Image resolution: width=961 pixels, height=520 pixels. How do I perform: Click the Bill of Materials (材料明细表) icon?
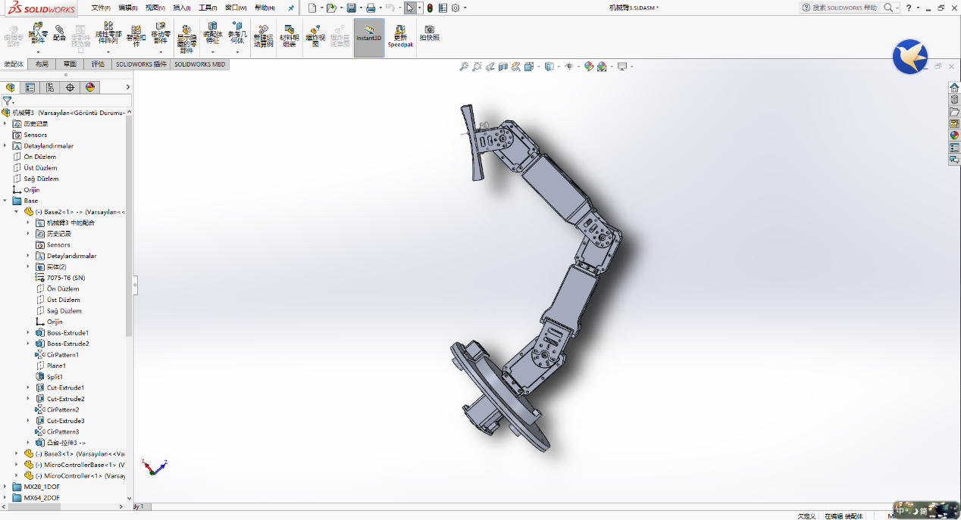pyautogui.click(x=289, y=36)
